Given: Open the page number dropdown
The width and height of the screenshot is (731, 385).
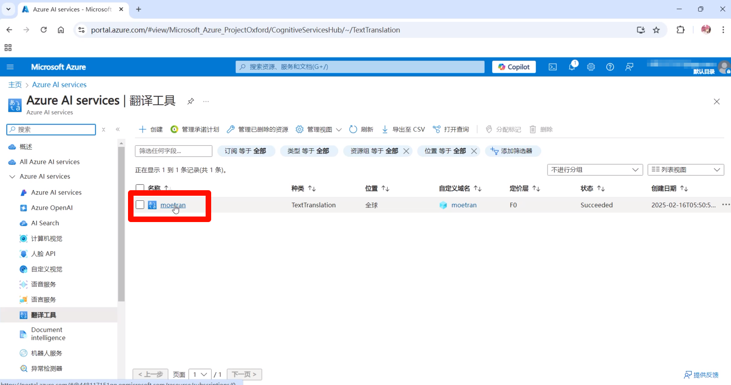Looking at the screenshot, I should (200, 374).
